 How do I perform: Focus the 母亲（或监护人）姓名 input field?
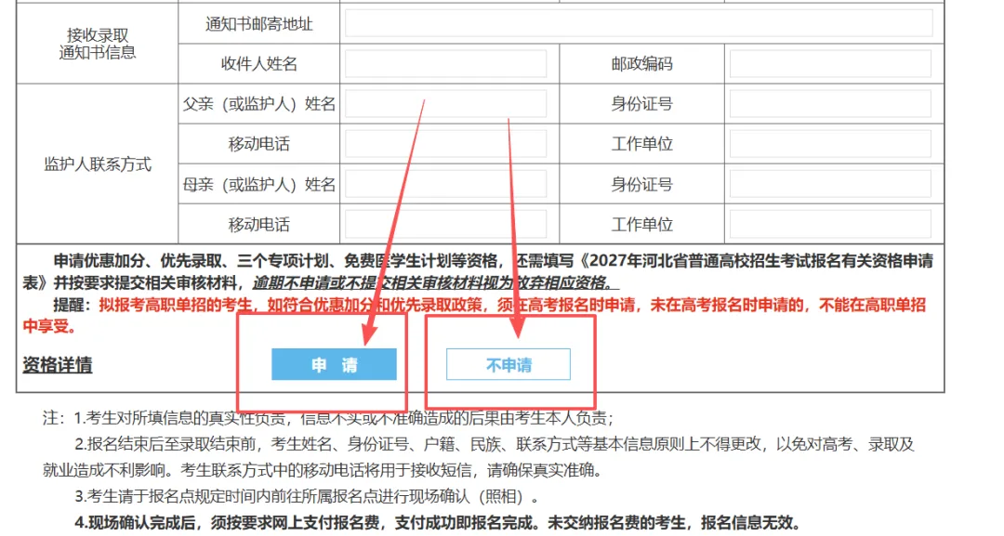(445, 184)
